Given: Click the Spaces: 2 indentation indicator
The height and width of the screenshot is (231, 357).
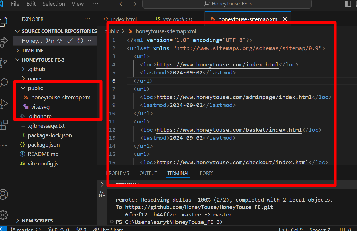Looking at the screenshot, I should (x=320, y=229).
